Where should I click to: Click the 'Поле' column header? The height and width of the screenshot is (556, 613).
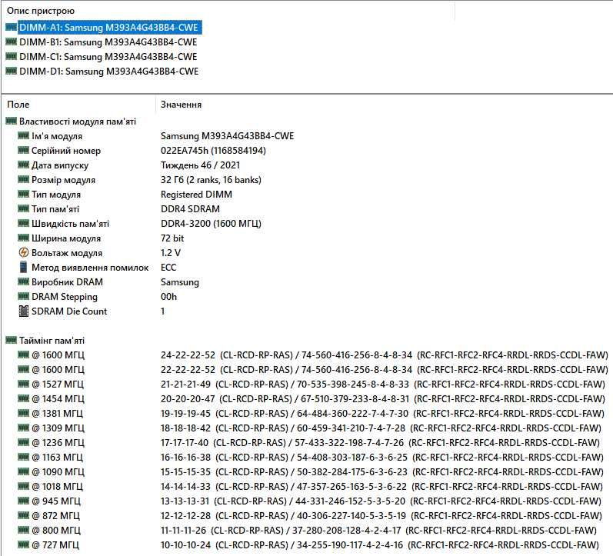click(18, 105)
